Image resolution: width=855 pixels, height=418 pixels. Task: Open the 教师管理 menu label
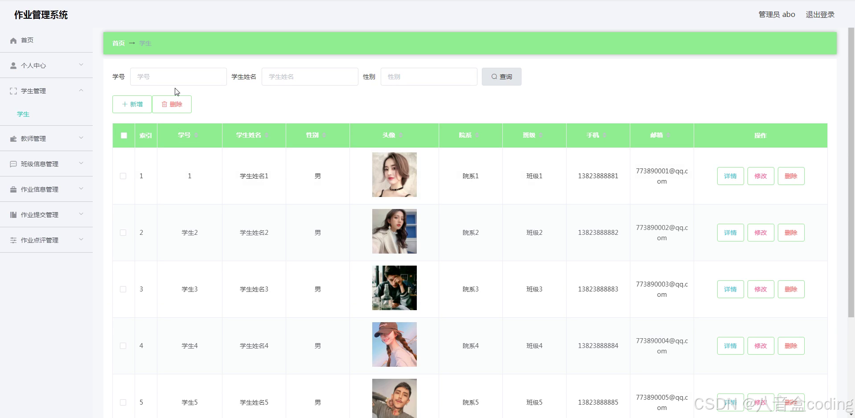tap(33, 139)
